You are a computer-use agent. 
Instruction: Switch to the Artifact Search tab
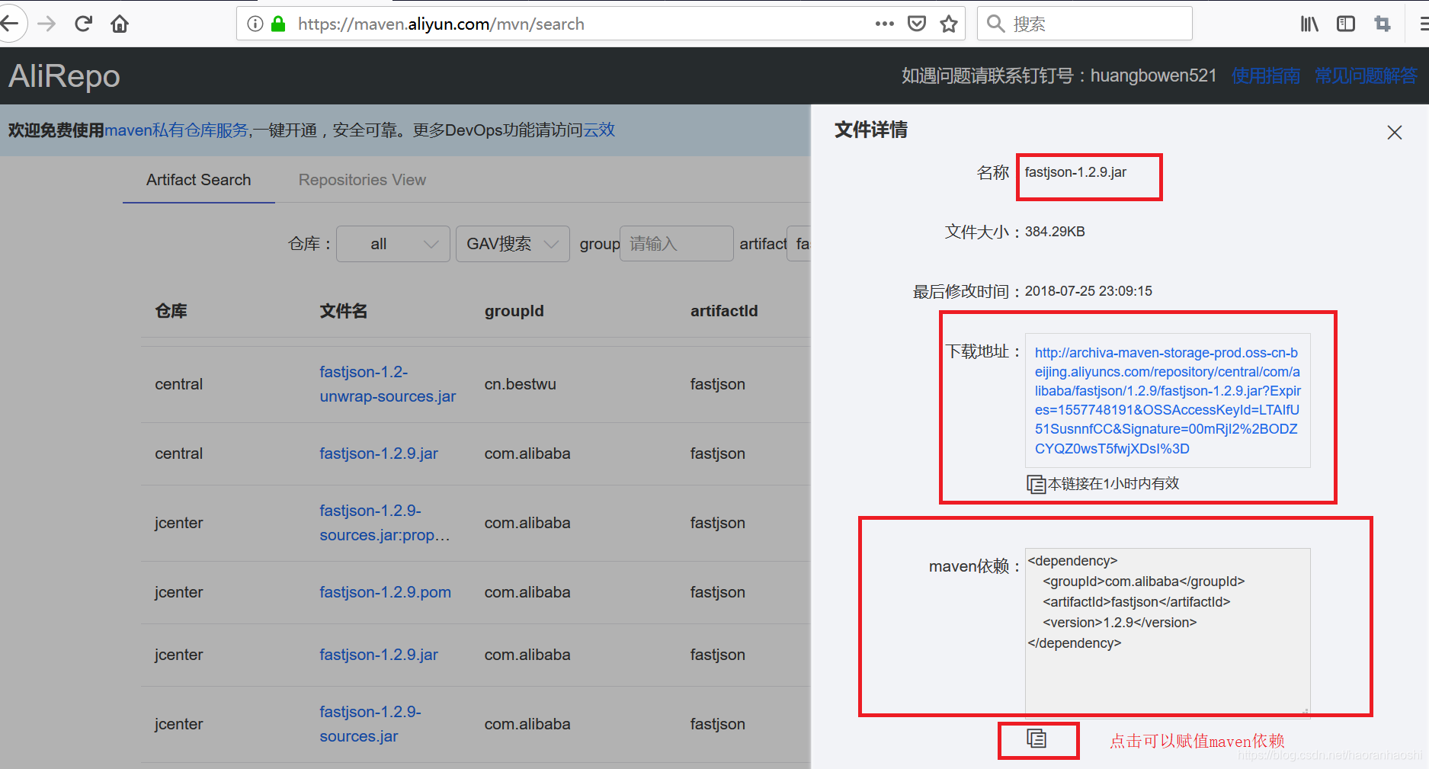pyautogui.click(x=198, y=180)
